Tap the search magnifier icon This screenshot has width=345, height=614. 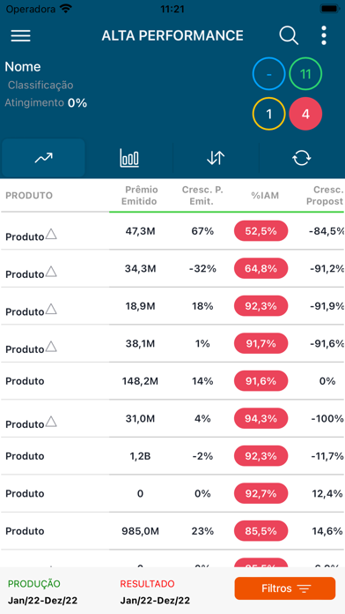[x=289, y=35]
